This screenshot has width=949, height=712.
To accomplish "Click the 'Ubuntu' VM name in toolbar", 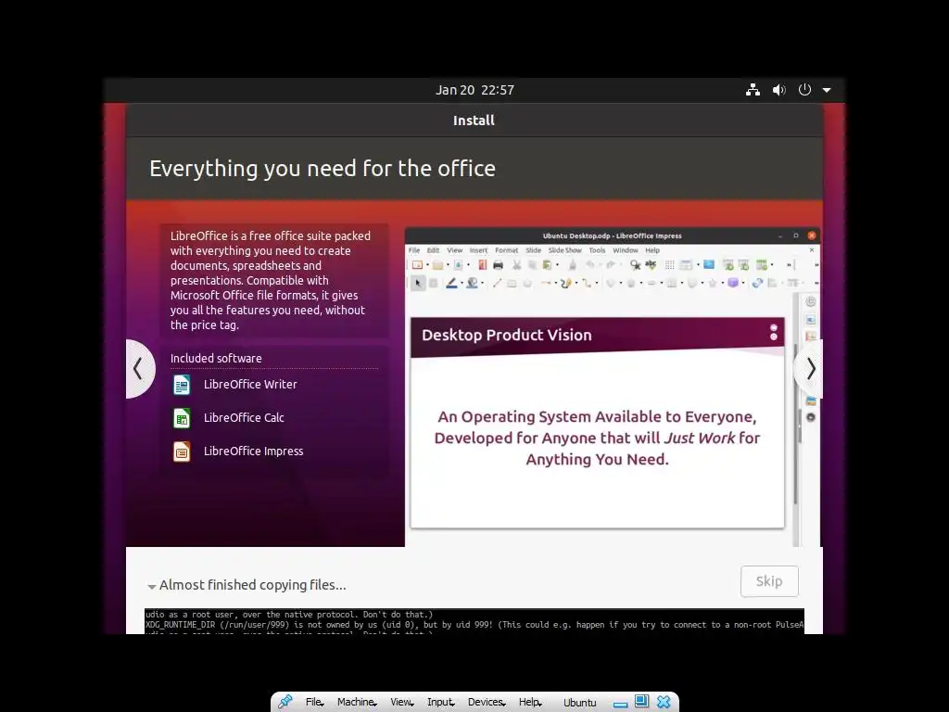I will [580, 703].
